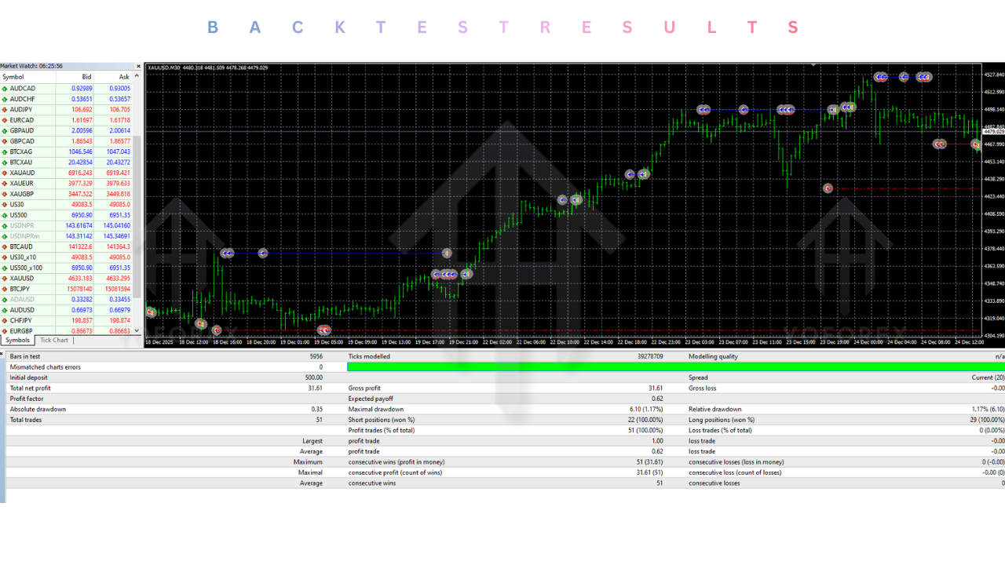Screen dimensions: 1005x565
Task: Switch to the Tick Chart tab
Action: 53,340
